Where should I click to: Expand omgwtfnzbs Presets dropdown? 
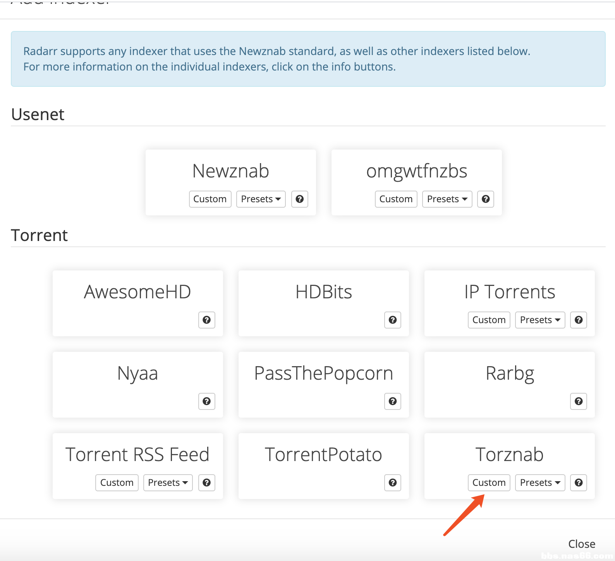[447, 199]
